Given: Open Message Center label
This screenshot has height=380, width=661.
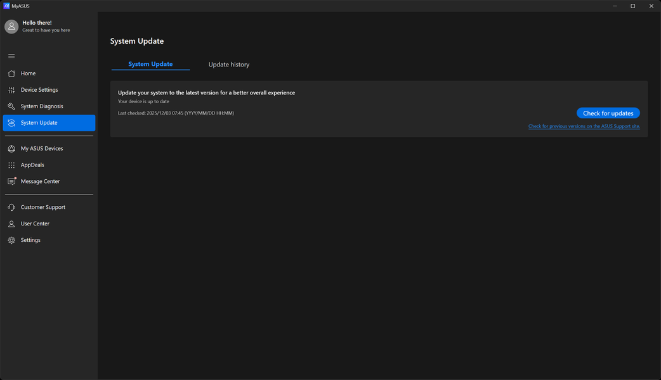Looking at the screenshot, I should coord(40,181).
